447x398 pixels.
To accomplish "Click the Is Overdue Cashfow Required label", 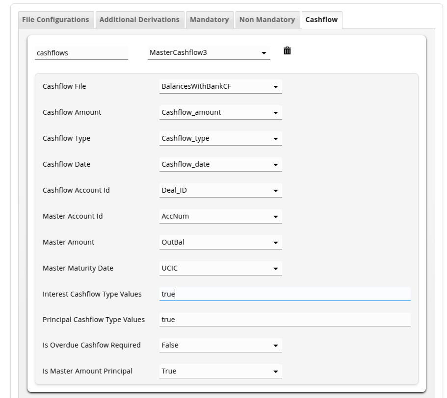I will pyautogui.click(x=91, y=345).
